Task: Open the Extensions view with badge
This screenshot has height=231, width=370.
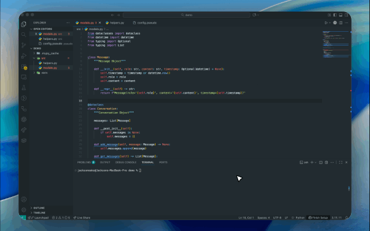Action: [x=24, y=67]
